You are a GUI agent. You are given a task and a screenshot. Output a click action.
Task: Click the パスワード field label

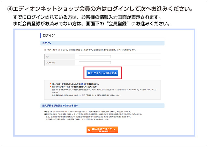[51, 63]
